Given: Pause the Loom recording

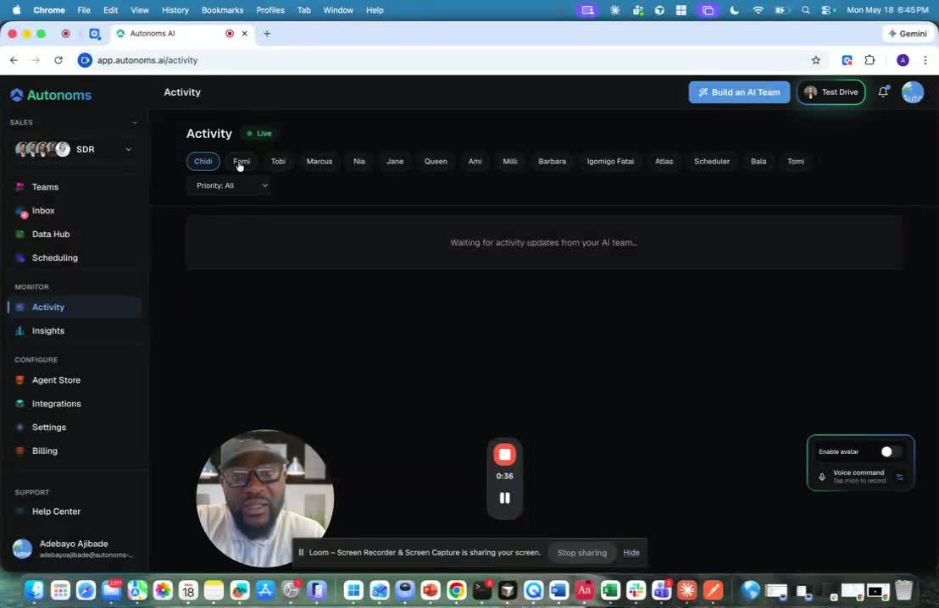Looking at the screenshot, I should coord(504,498).
